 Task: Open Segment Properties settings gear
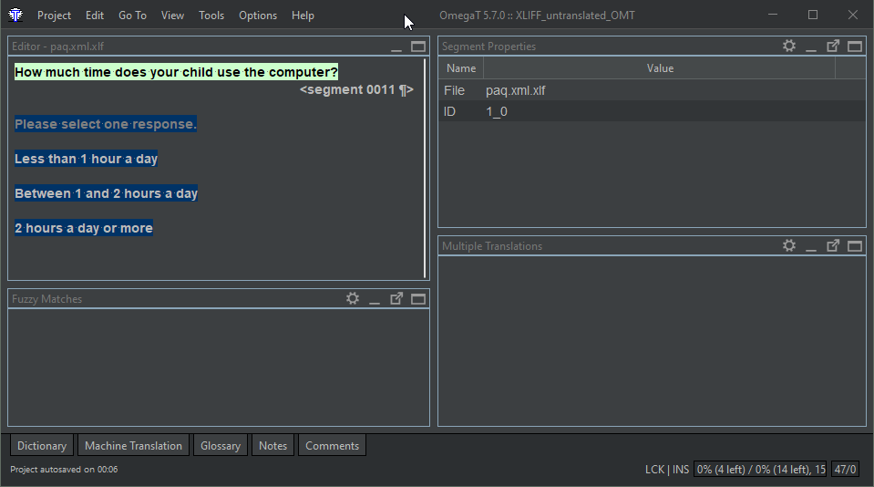pos(788,46)
